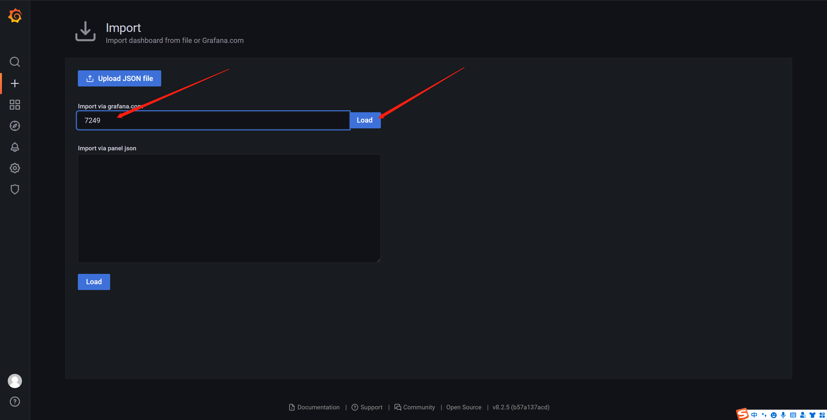Open the Server Admin shield icon

click(x=15, y=189)
